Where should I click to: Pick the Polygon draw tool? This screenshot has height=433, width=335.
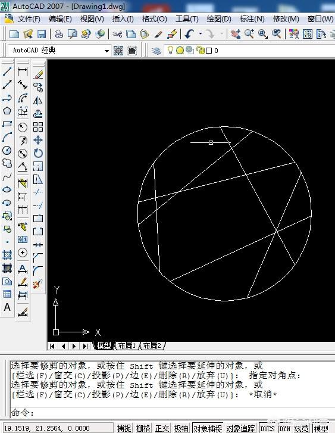(7, 111)
